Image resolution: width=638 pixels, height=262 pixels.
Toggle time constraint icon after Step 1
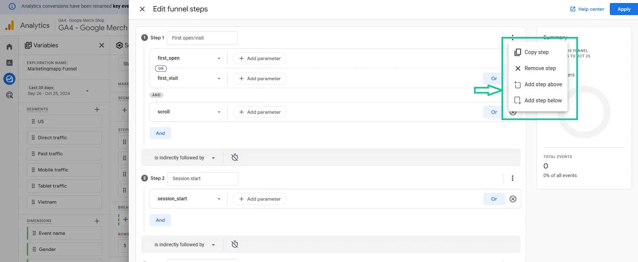(x=235, y=157)
